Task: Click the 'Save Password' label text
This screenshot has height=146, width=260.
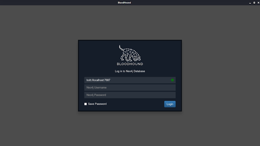Action: coord(97,104)
